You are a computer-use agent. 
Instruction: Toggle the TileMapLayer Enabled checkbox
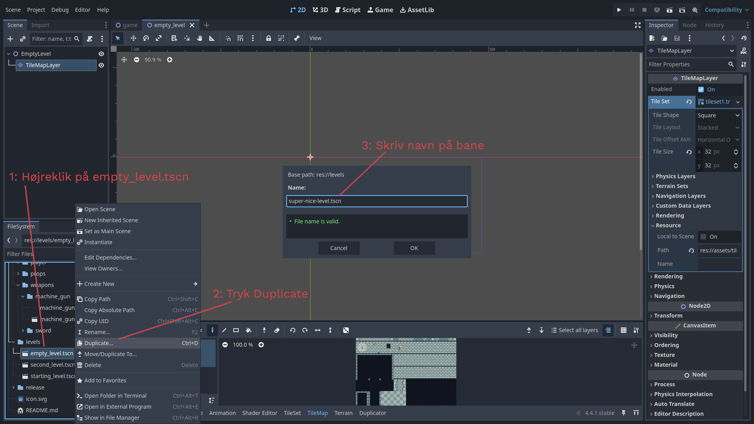pyautogui.click(x=701, y=90)
